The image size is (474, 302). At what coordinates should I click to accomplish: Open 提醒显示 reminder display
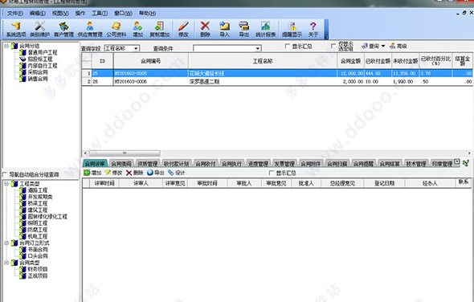pyautogui.click(x=292, y=30)
